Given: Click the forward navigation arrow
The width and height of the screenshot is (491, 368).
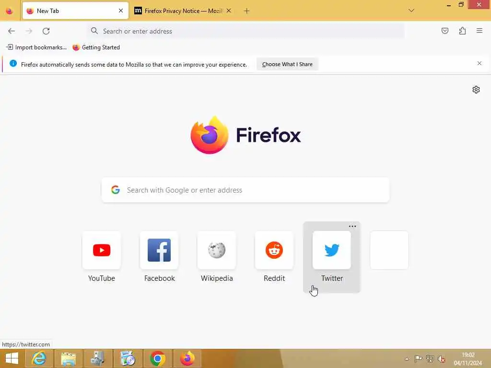Looking at the screenshot, I should pos(29,31).
